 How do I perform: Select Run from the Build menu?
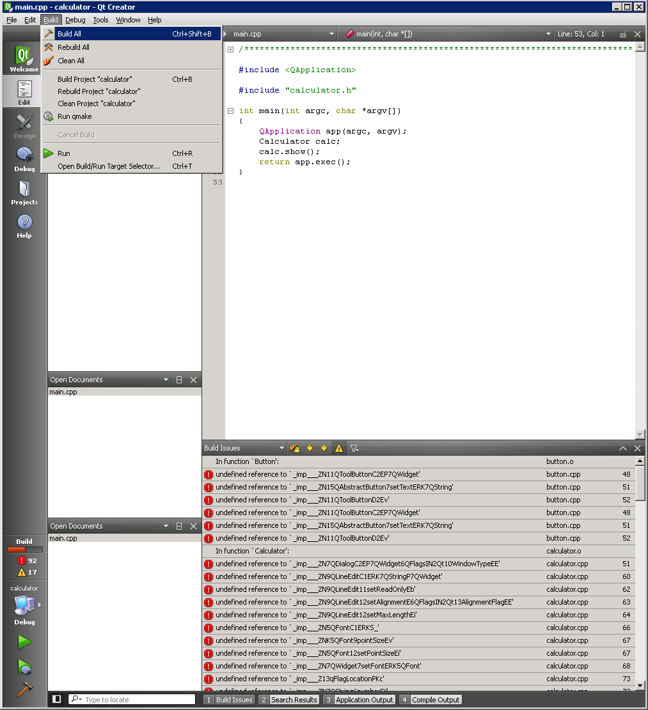click(x=132, y=153)
